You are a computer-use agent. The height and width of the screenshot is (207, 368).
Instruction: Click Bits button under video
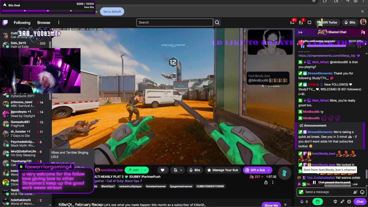point(194,170)
